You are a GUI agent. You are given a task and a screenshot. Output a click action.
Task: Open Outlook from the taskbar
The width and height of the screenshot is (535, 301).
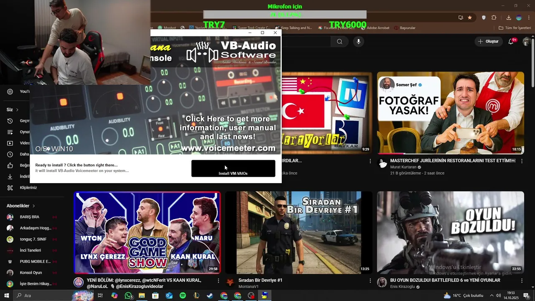(x=169, y=296)
